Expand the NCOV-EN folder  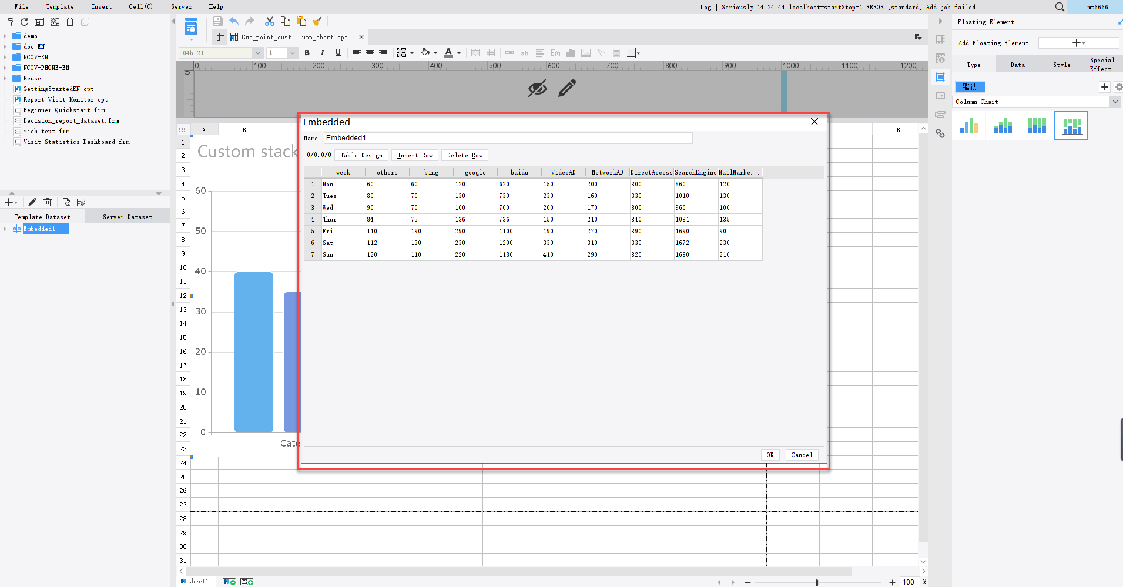click(5, 57)
